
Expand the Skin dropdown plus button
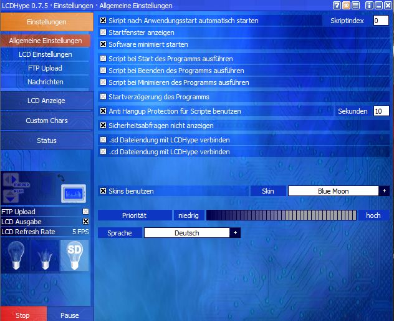[x=384, y=191]
